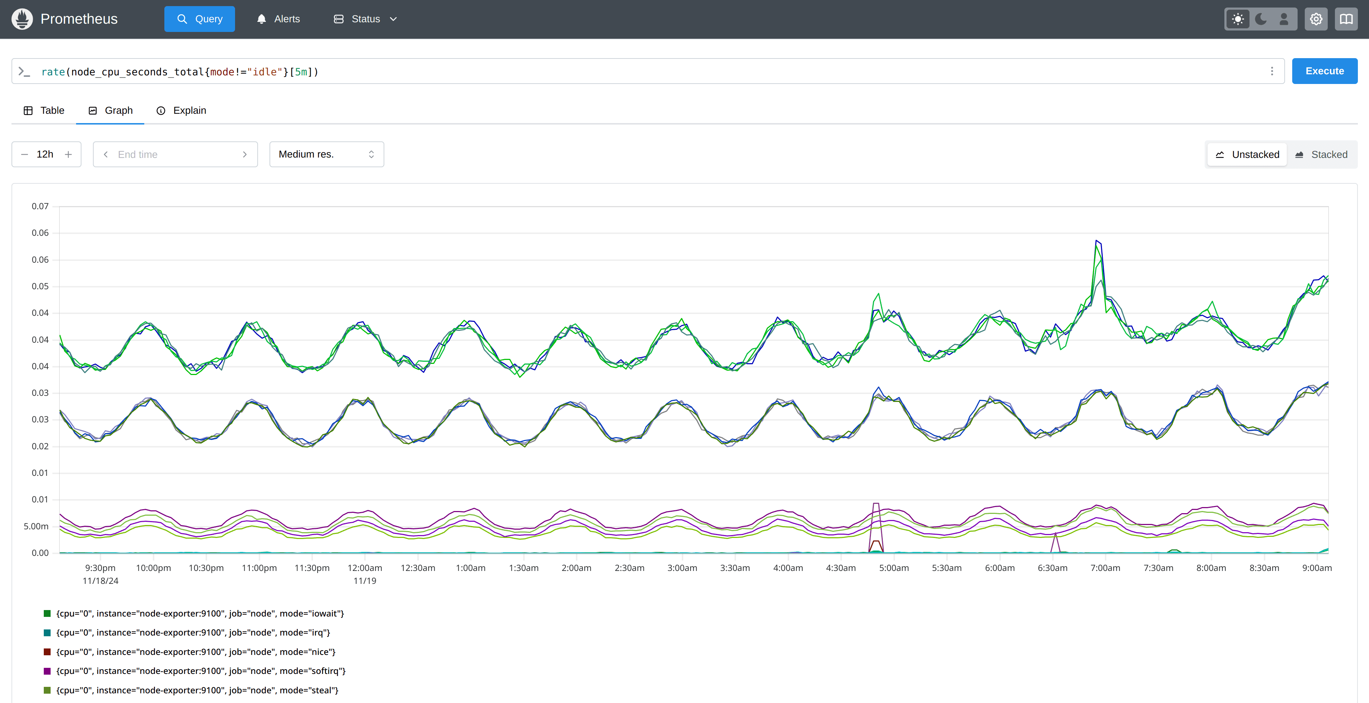Open settings gear icon
Screen dimensions: 1369x703
pos(1316,19)
